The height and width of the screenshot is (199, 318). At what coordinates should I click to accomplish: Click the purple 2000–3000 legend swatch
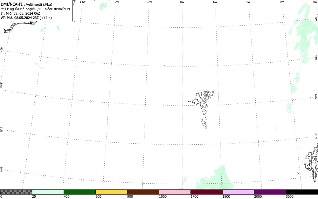click(270, 192)
